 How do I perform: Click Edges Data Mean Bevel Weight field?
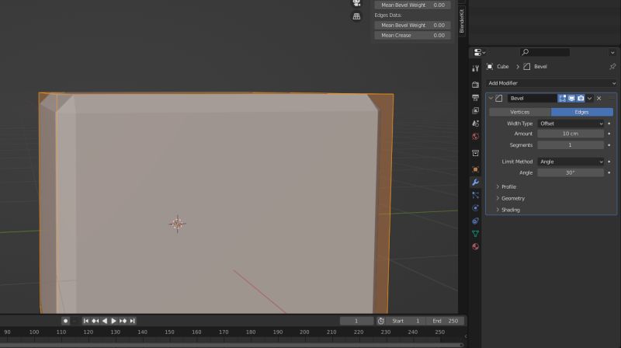coord(412,26)
